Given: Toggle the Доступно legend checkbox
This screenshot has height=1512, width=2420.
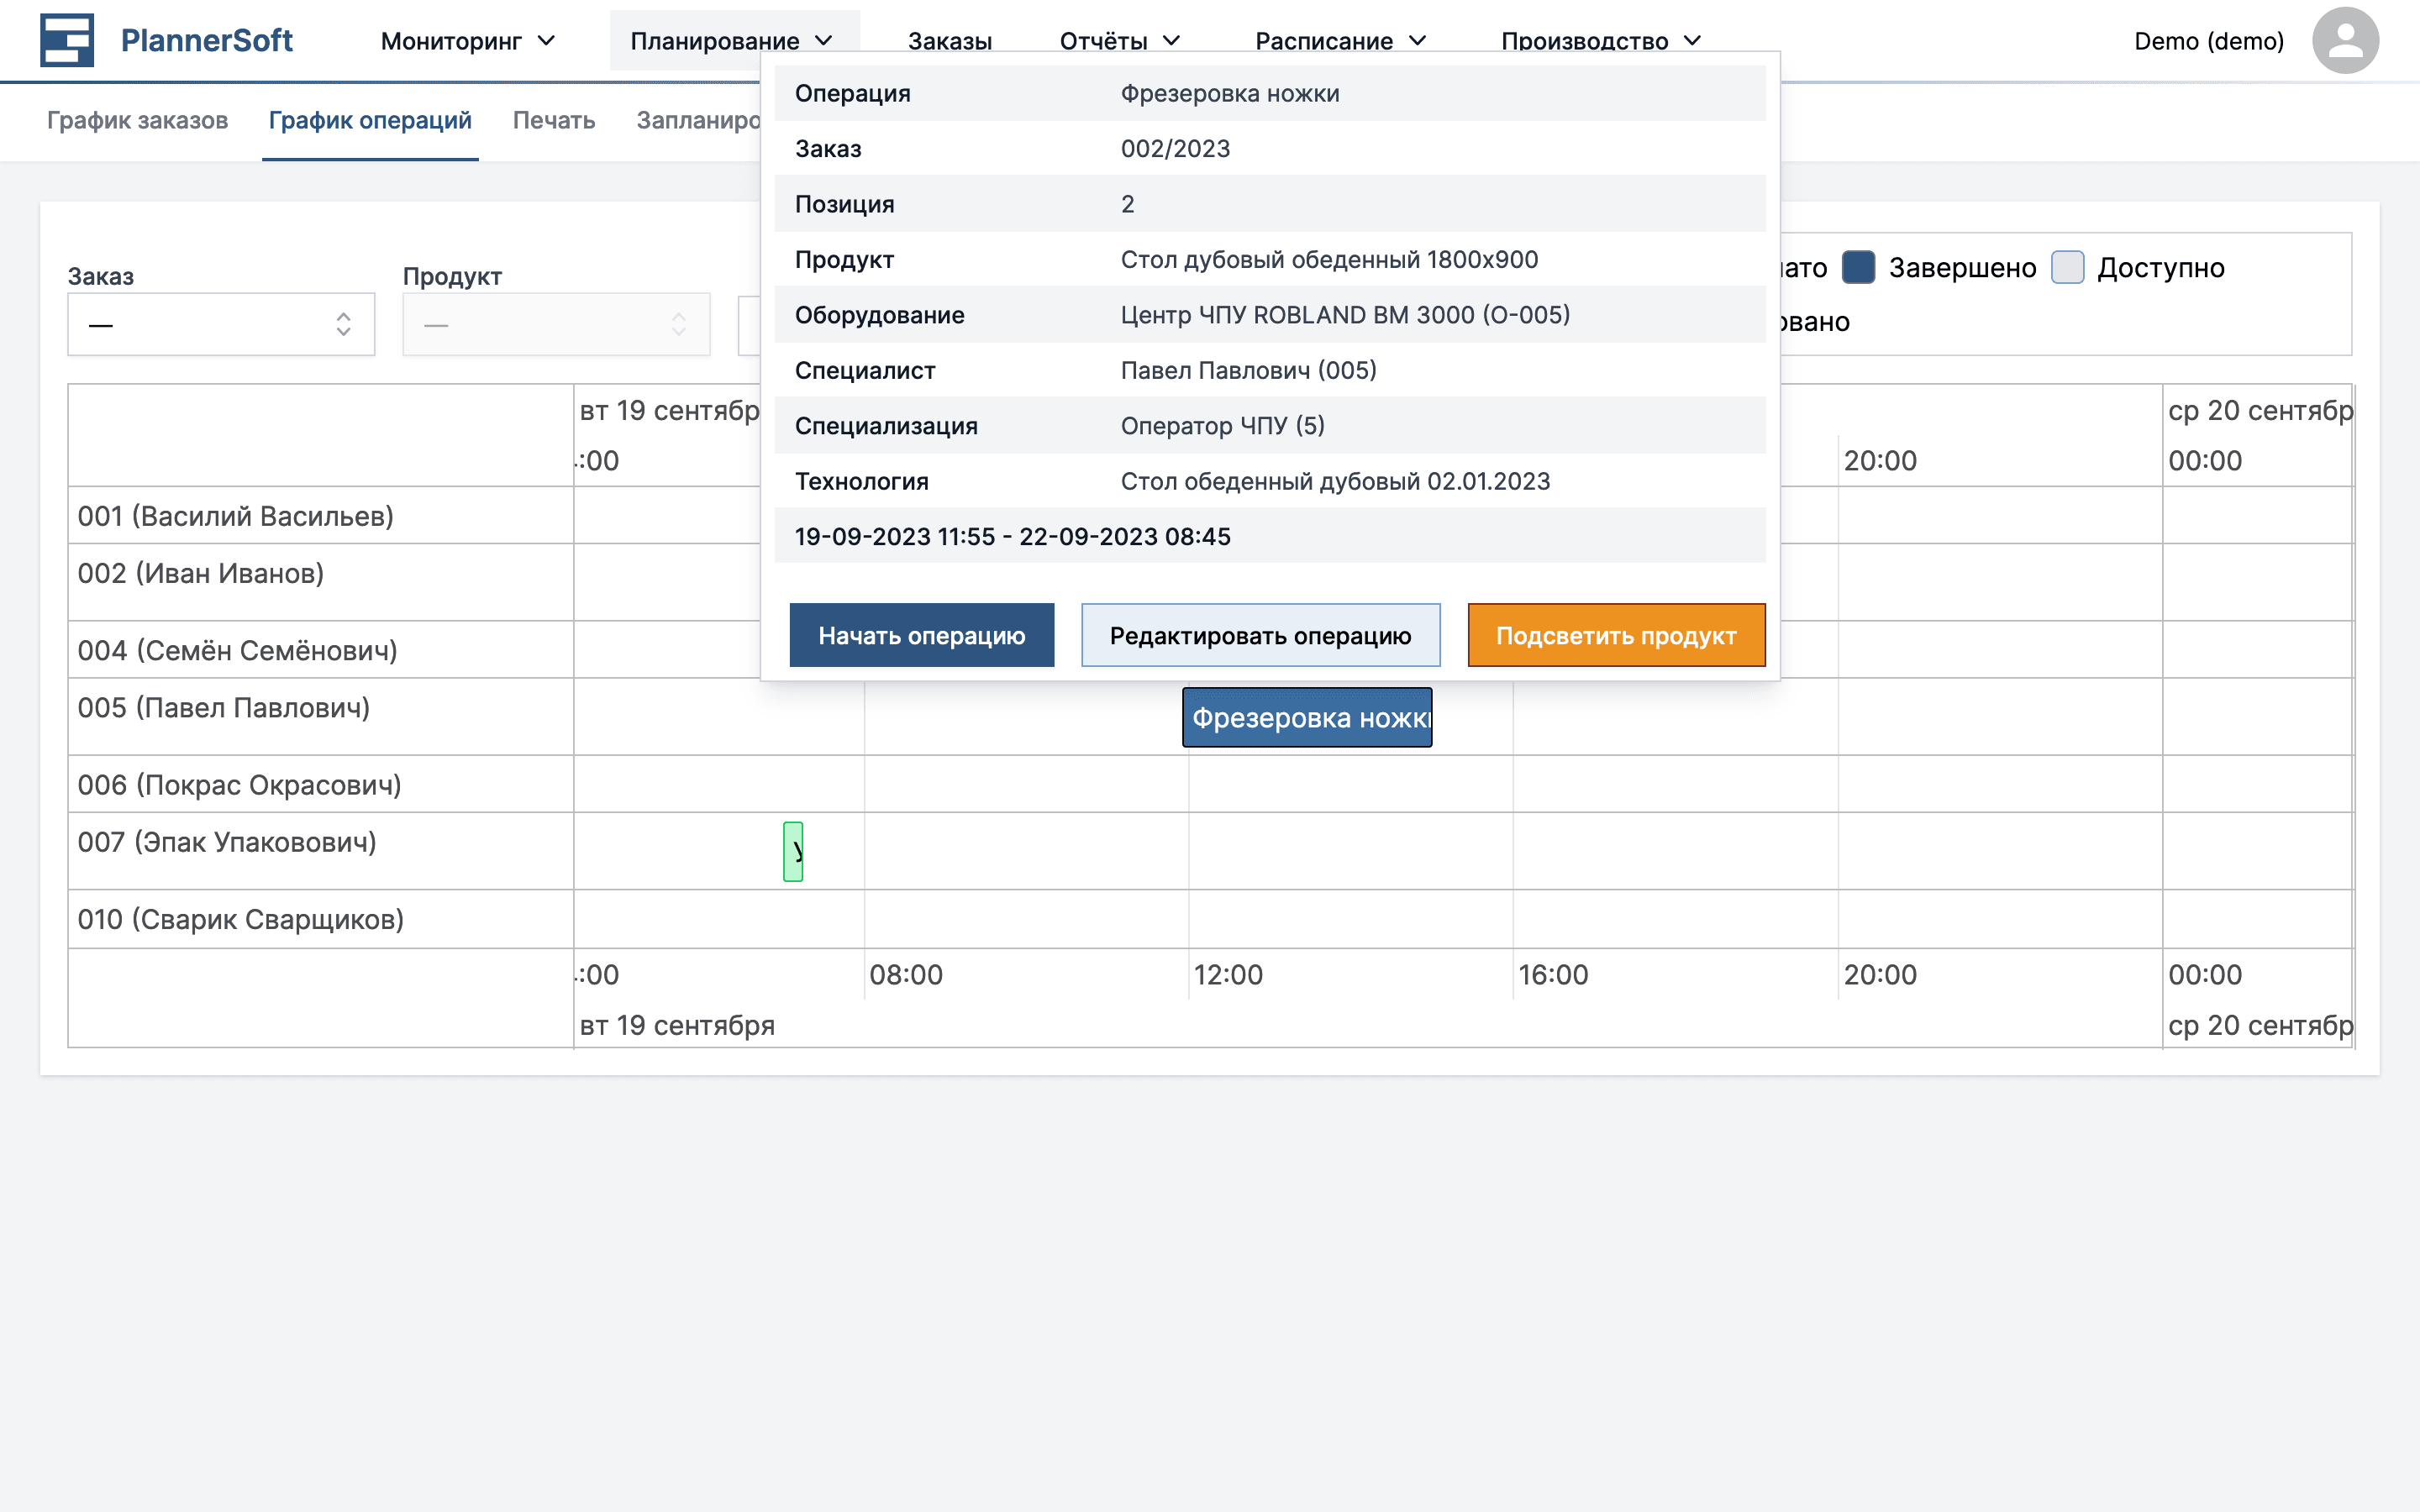Looking at the screenshot, I should [x=2067, y=267].
